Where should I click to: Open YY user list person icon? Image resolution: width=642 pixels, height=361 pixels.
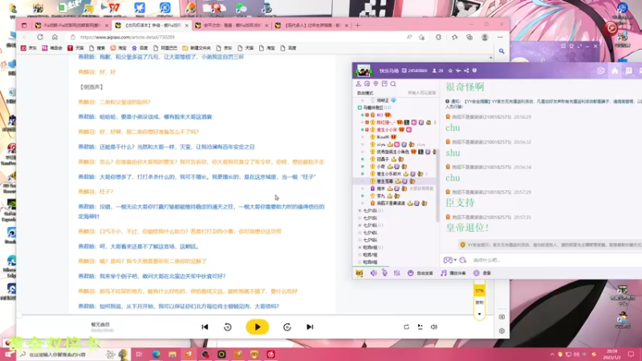coord(358,84)
